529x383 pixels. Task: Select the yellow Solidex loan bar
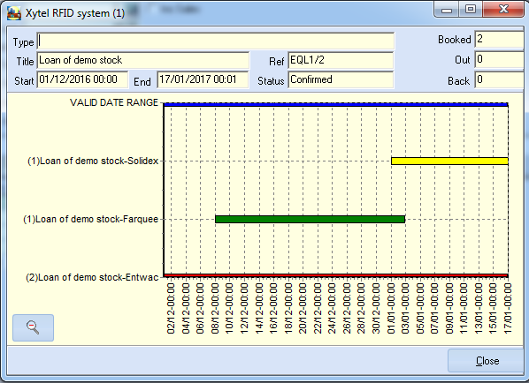pos(449,161)
